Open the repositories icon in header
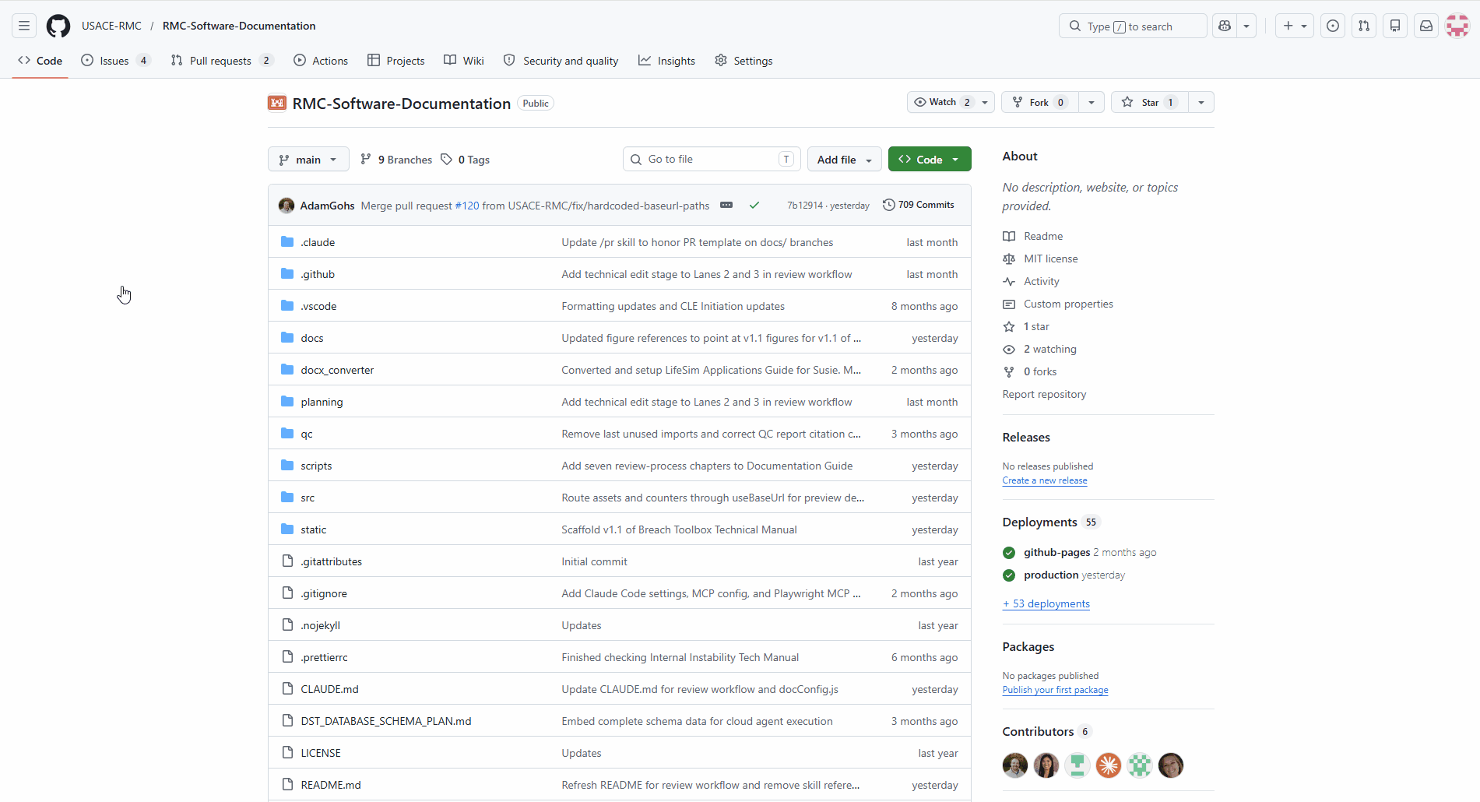This screenshot has height=802, width=1480. click(x=1395, y=26)
